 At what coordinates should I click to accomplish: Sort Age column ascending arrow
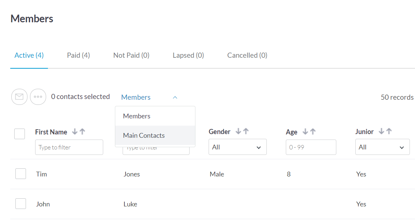[x=313, y=132]
